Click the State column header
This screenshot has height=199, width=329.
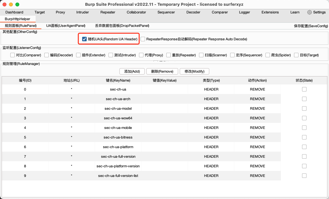pos(304,81)
